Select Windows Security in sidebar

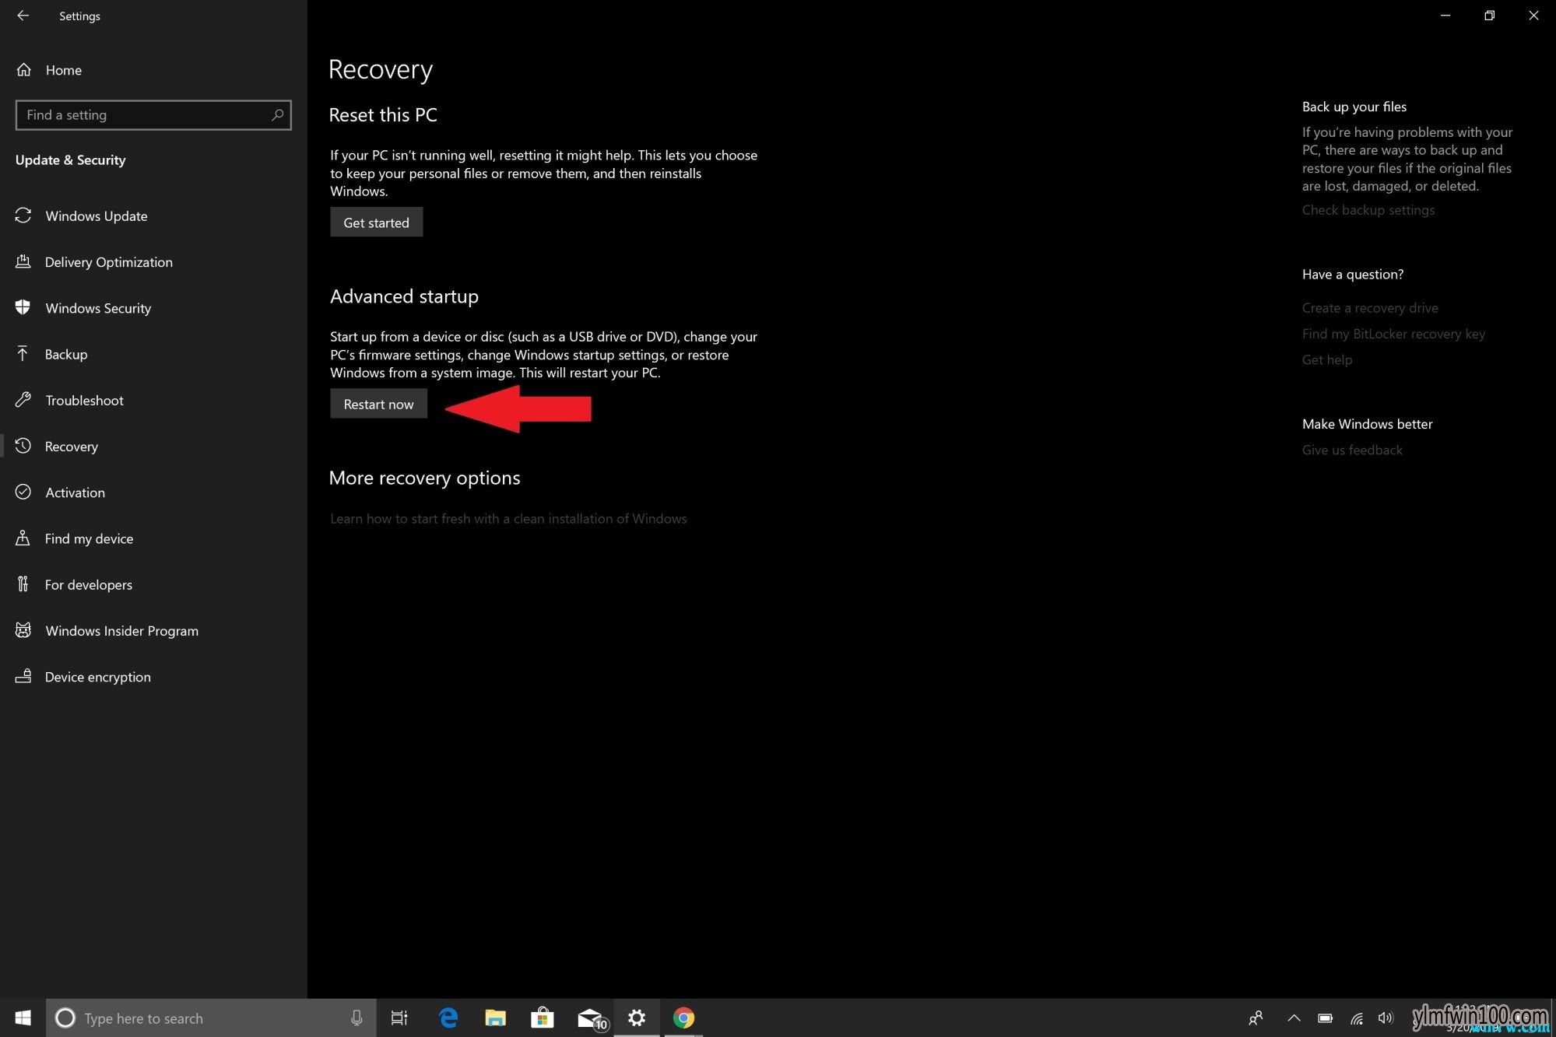pyautogui.click(x=98, y=308)
